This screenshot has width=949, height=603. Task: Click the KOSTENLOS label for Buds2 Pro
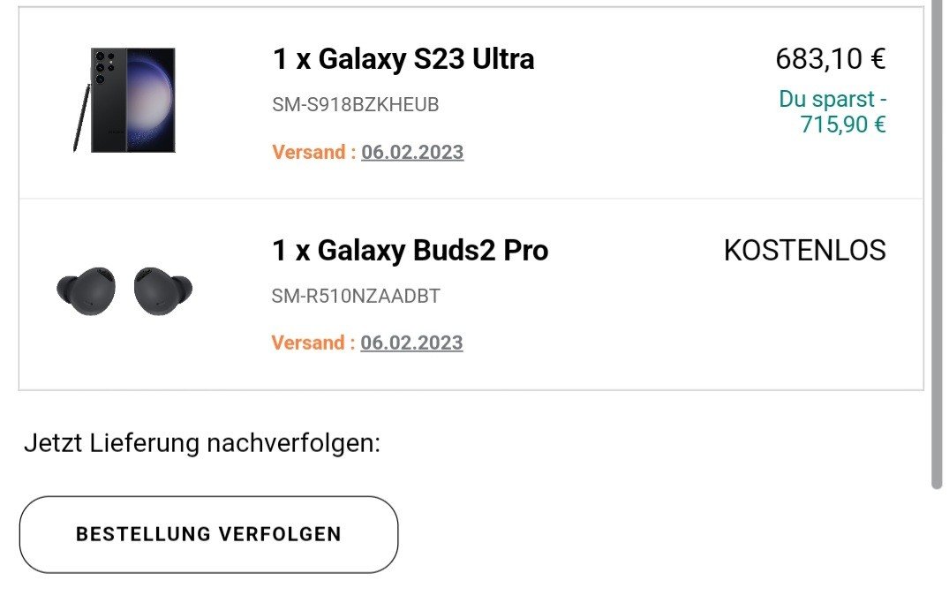coord(804,251)
